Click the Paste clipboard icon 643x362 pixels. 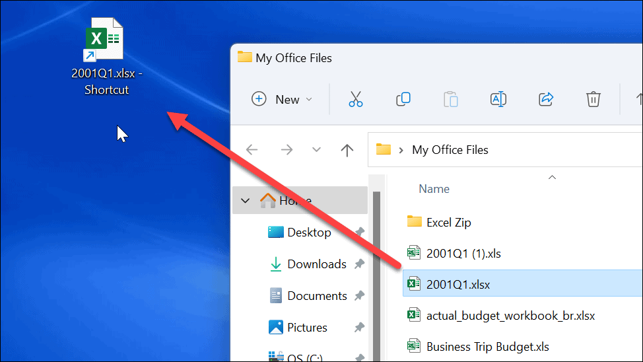tap(451, 100)
